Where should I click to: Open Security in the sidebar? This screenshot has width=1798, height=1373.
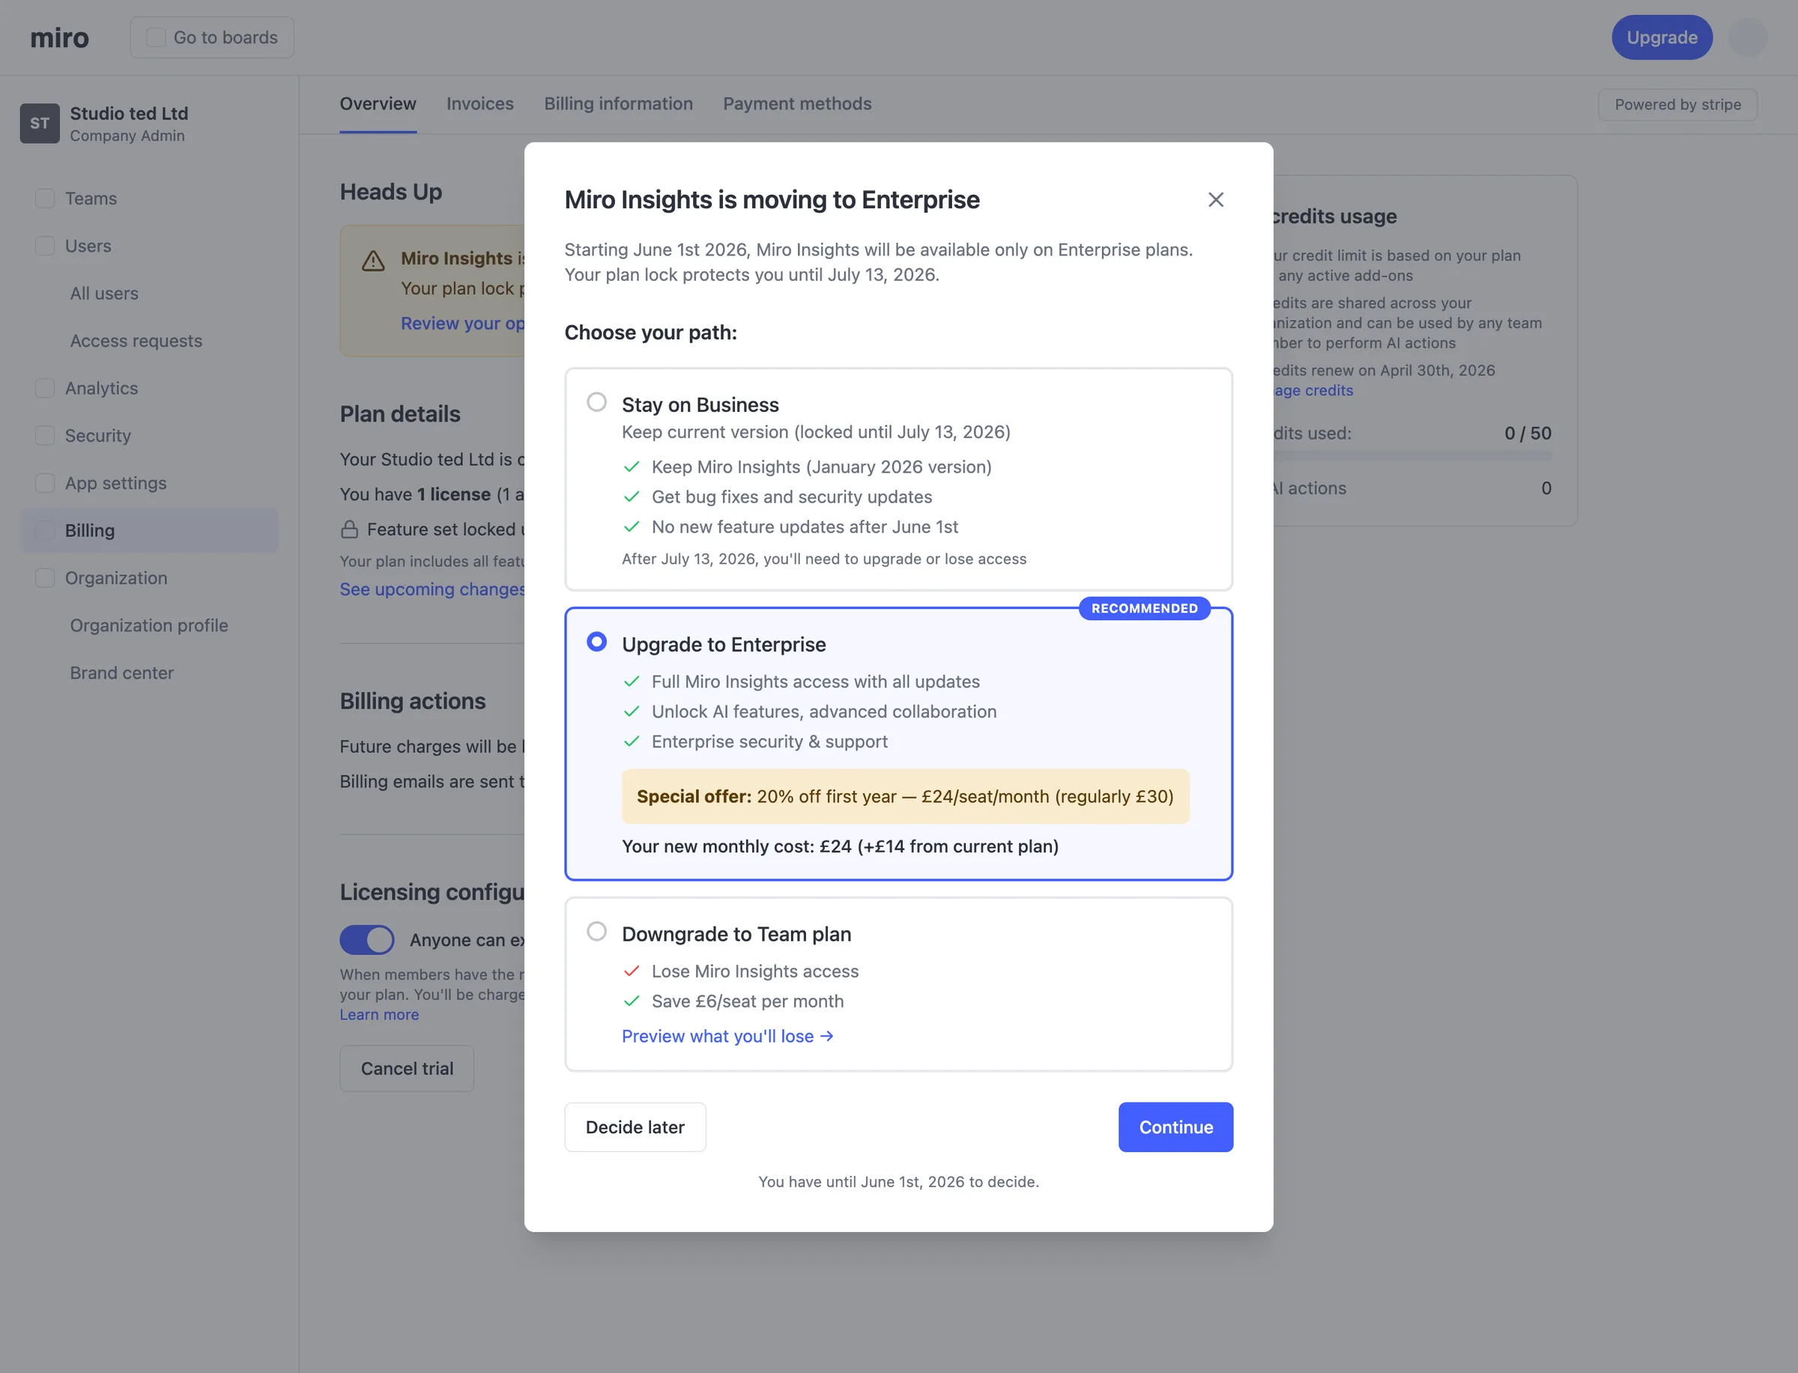(150, 436)
